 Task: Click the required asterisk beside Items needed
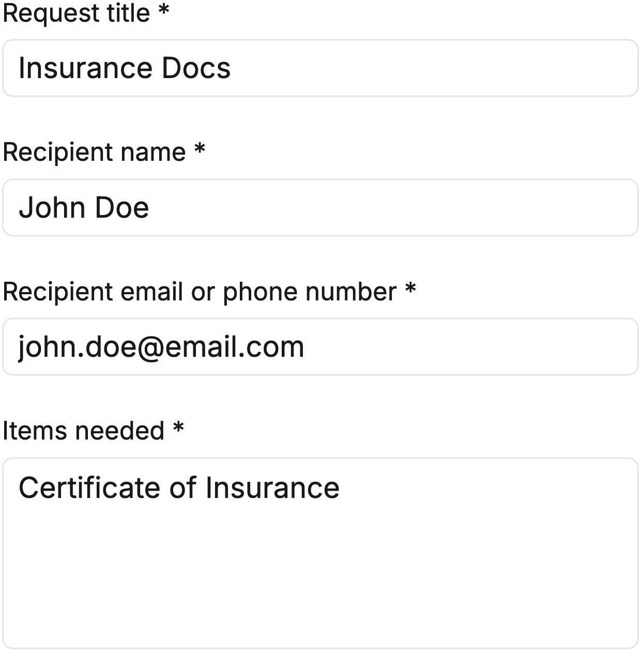(178, 428)
